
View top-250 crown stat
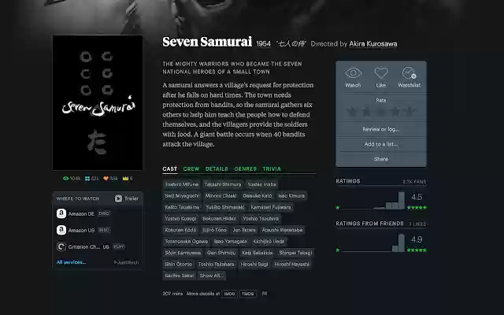(x=128, y=179)
